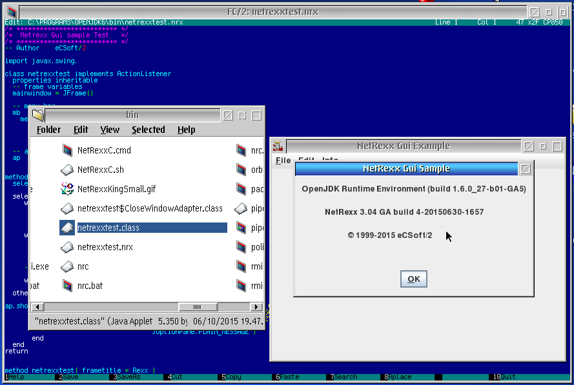Open the Edit menu in the bin window
This screenshot has width=574, height=385.
[x=81, y=130]
